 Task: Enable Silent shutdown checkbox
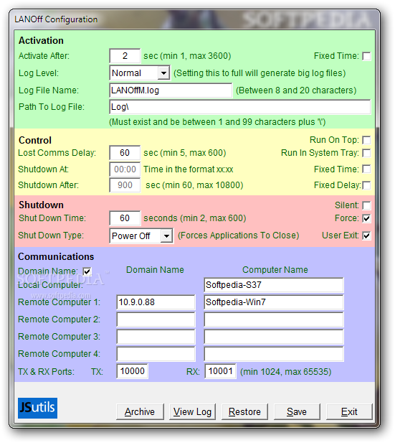(x=366, y=205)
